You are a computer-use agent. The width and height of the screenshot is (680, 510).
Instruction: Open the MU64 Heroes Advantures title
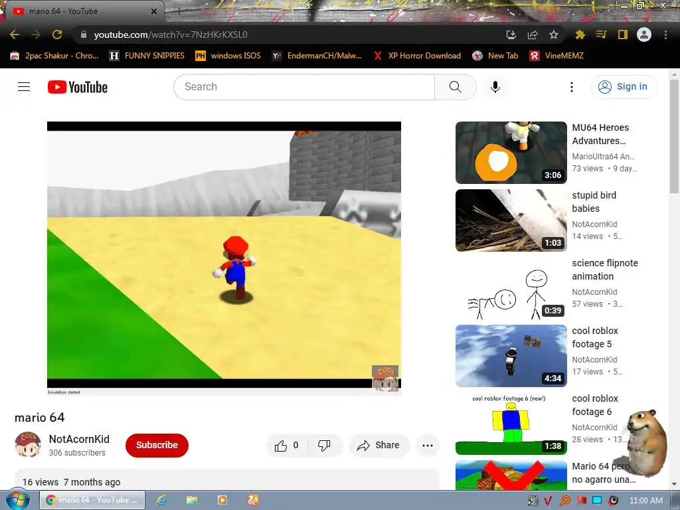click(x=600, y=134)
